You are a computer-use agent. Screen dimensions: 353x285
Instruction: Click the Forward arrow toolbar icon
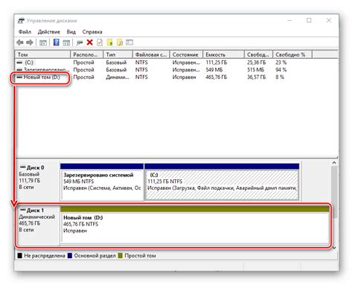30,42
